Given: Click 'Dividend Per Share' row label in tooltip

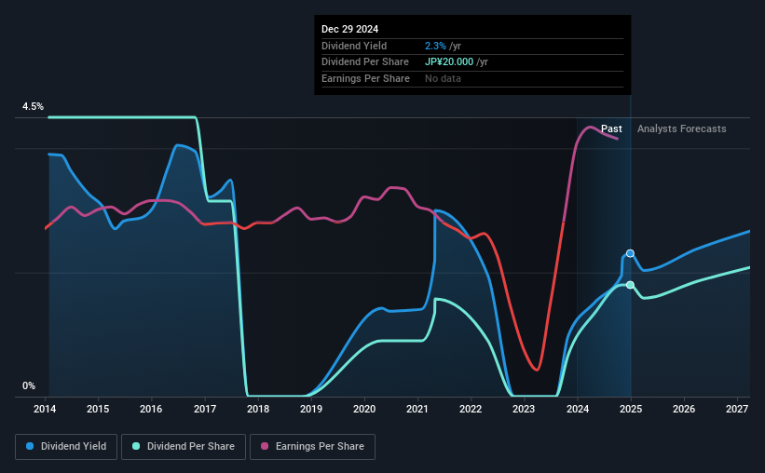Looking at the screenshot, I should [365, 62].
